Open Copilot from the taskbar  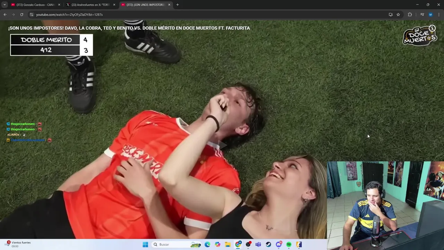(217, 244)
